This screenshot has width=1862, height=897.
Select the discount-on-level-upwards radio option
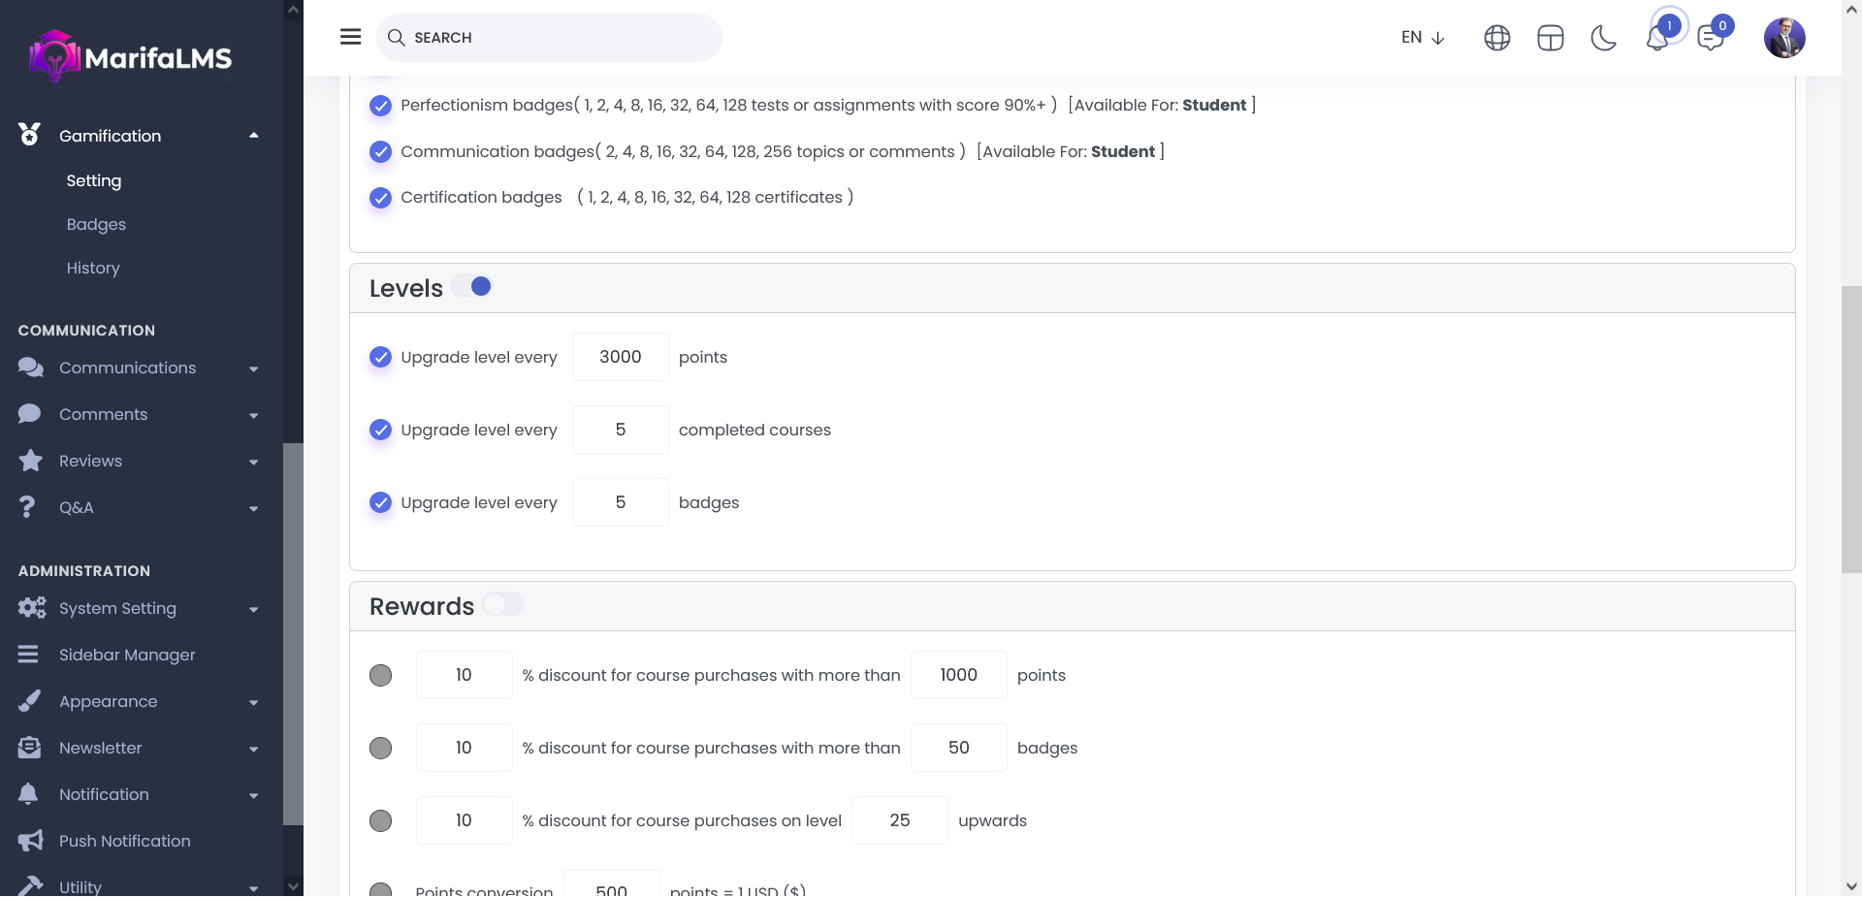click(381, 821)
